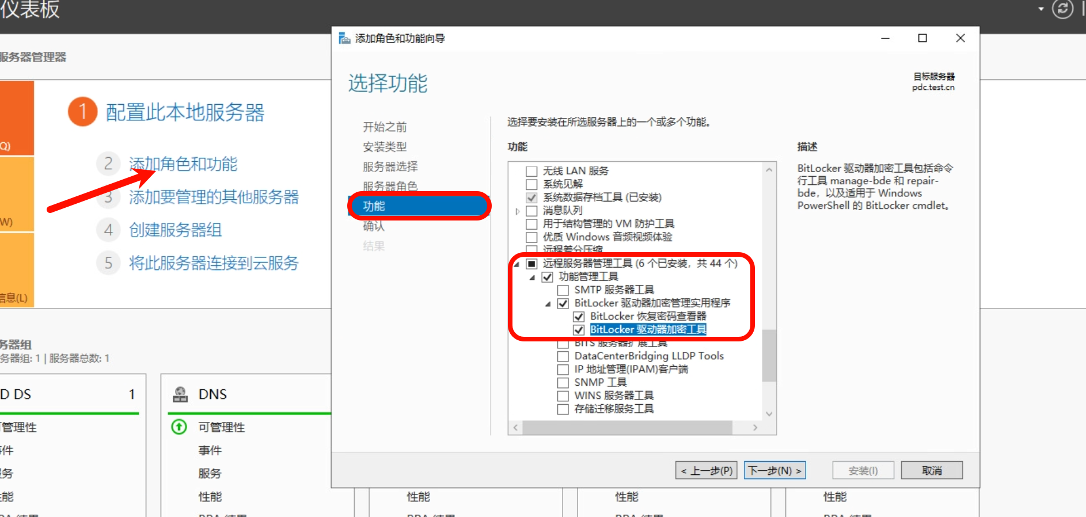Click the vertical scrollbar thumb in feature list

(769, 355)
